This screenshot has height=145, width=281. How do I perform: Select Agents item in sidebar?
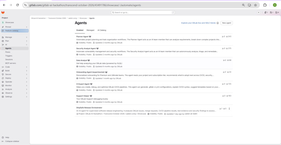15,48
